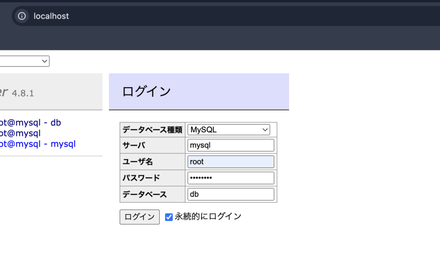Click the 永続的にログイン label text
This screenshot has height=260, width=440.
[208, 217]
